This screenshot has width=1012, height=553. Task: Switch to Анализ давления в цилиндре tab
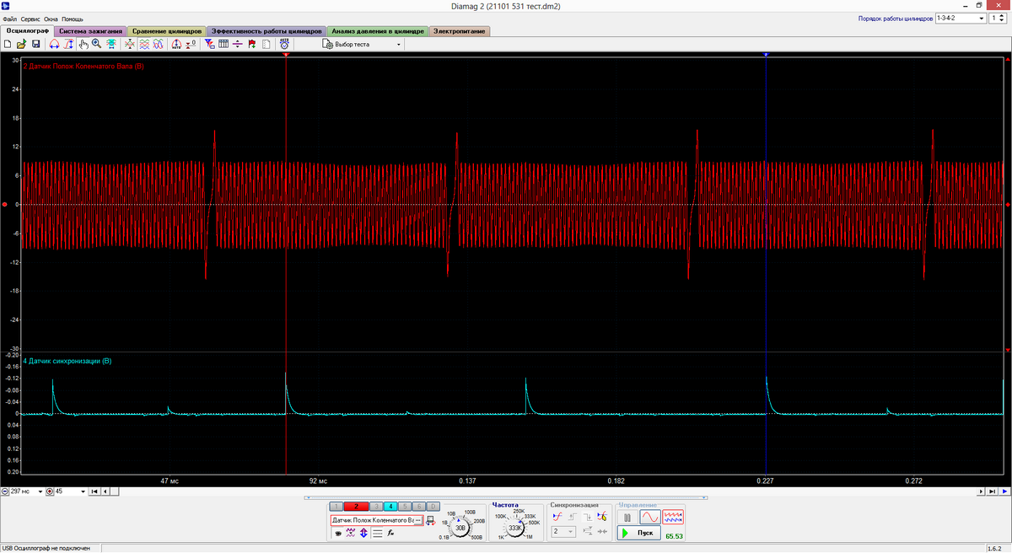coord(378,31)
